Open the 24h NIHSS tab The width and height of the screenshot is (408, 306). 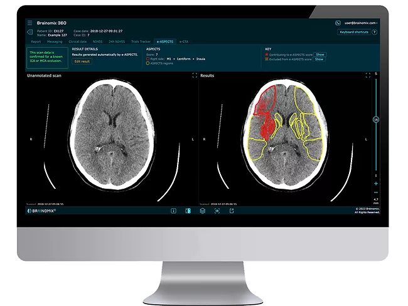117,41
